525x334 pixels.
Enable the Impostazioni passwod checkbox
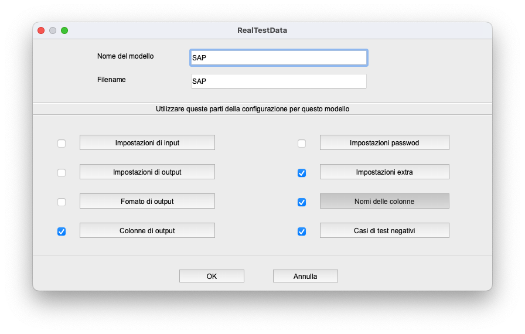(x=302, y=144)
